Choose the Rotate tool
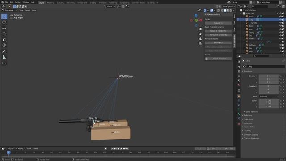 tap(4, 34)
